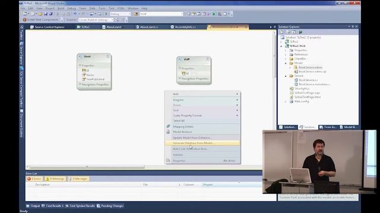This screenshot has width=380, height=213.
Task: Open the Model Browser panel tab
Action: click(x=349, y=127)
